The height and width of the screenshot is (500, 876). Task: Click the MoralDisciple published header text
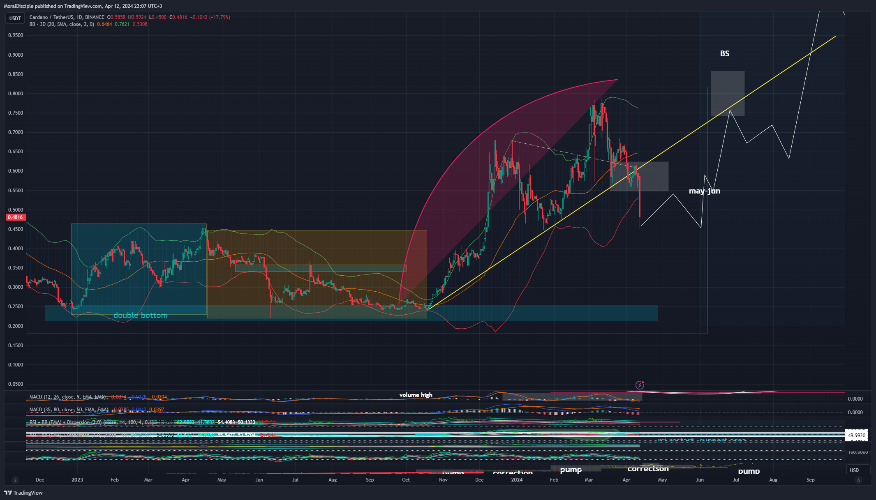83,6
